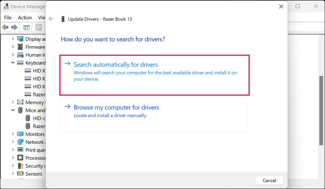Click the toolbar Forward arrow icon
Screen dimensions: 325x189
[x=14, y=27]
